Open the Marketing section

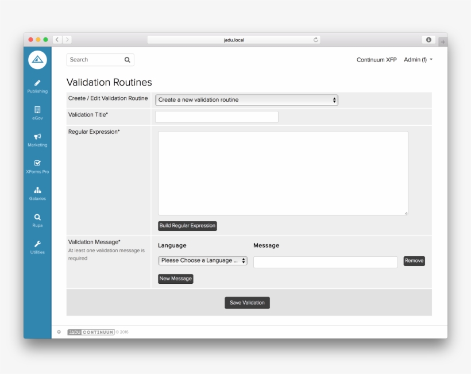tap(37, 140)
